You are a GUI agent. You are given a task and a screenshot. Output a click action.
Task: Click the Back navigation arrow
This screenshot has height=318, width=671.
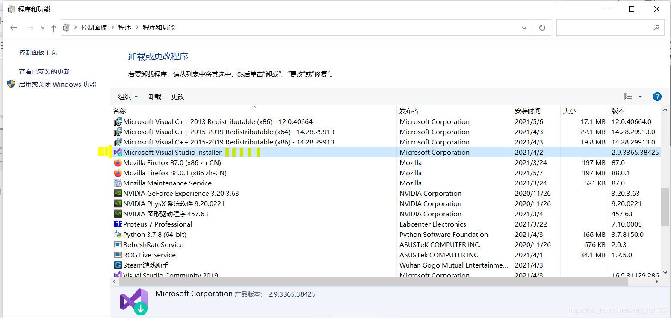click(14, 28)
